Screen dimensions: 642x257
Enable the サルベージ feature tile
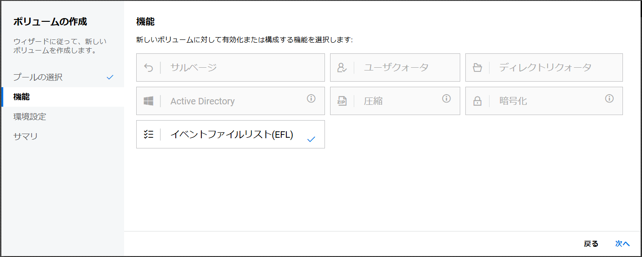point(231,68)
